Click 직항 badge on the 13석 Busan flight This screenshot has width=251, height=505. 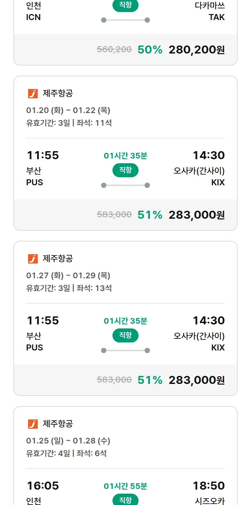125,335
